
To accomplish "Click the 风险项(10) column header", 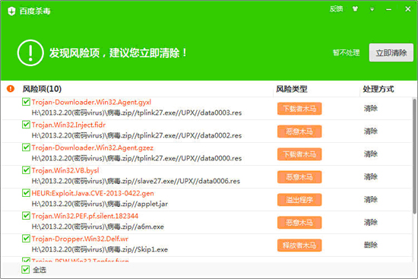I will [x=42, y=89].
